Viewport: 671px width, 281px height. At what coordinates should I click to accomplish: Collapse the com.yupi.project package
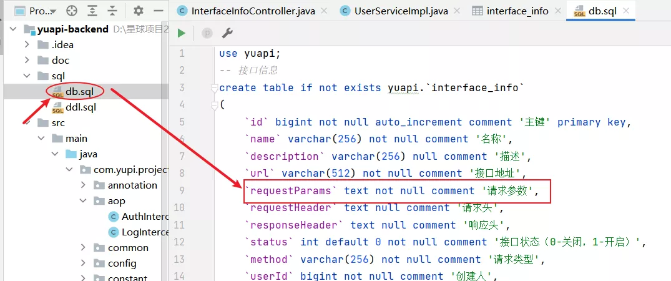point(69,170)
